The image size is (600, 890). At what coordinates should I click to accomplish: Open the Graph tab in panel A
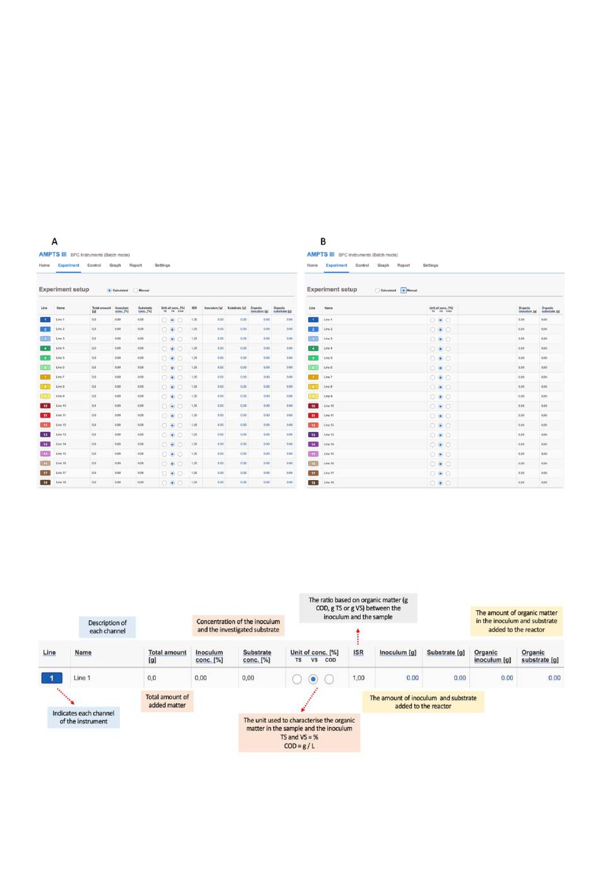(x=115, y=265)
